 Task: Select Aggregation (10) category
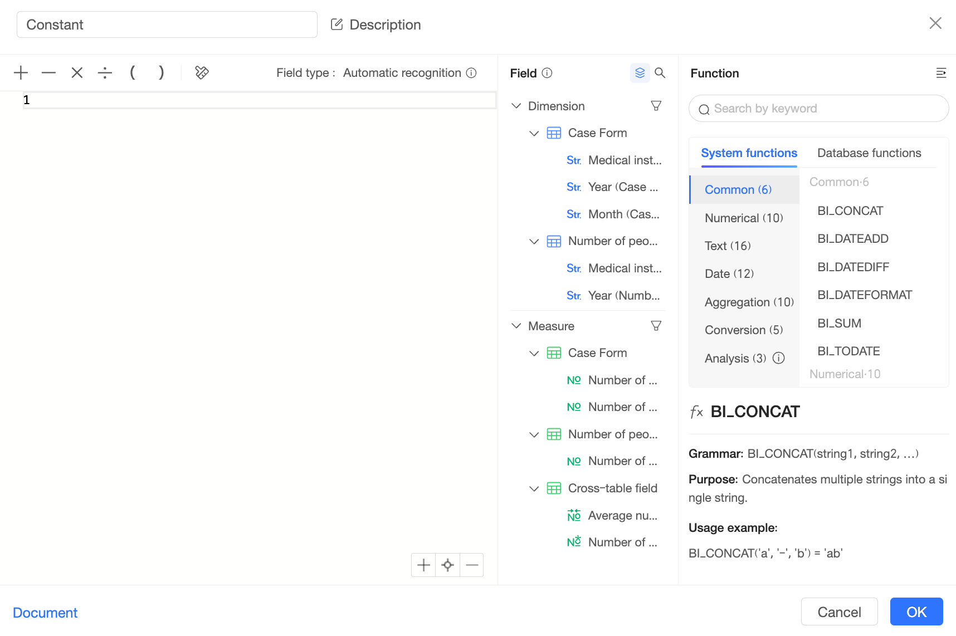[x=744, y=302]
